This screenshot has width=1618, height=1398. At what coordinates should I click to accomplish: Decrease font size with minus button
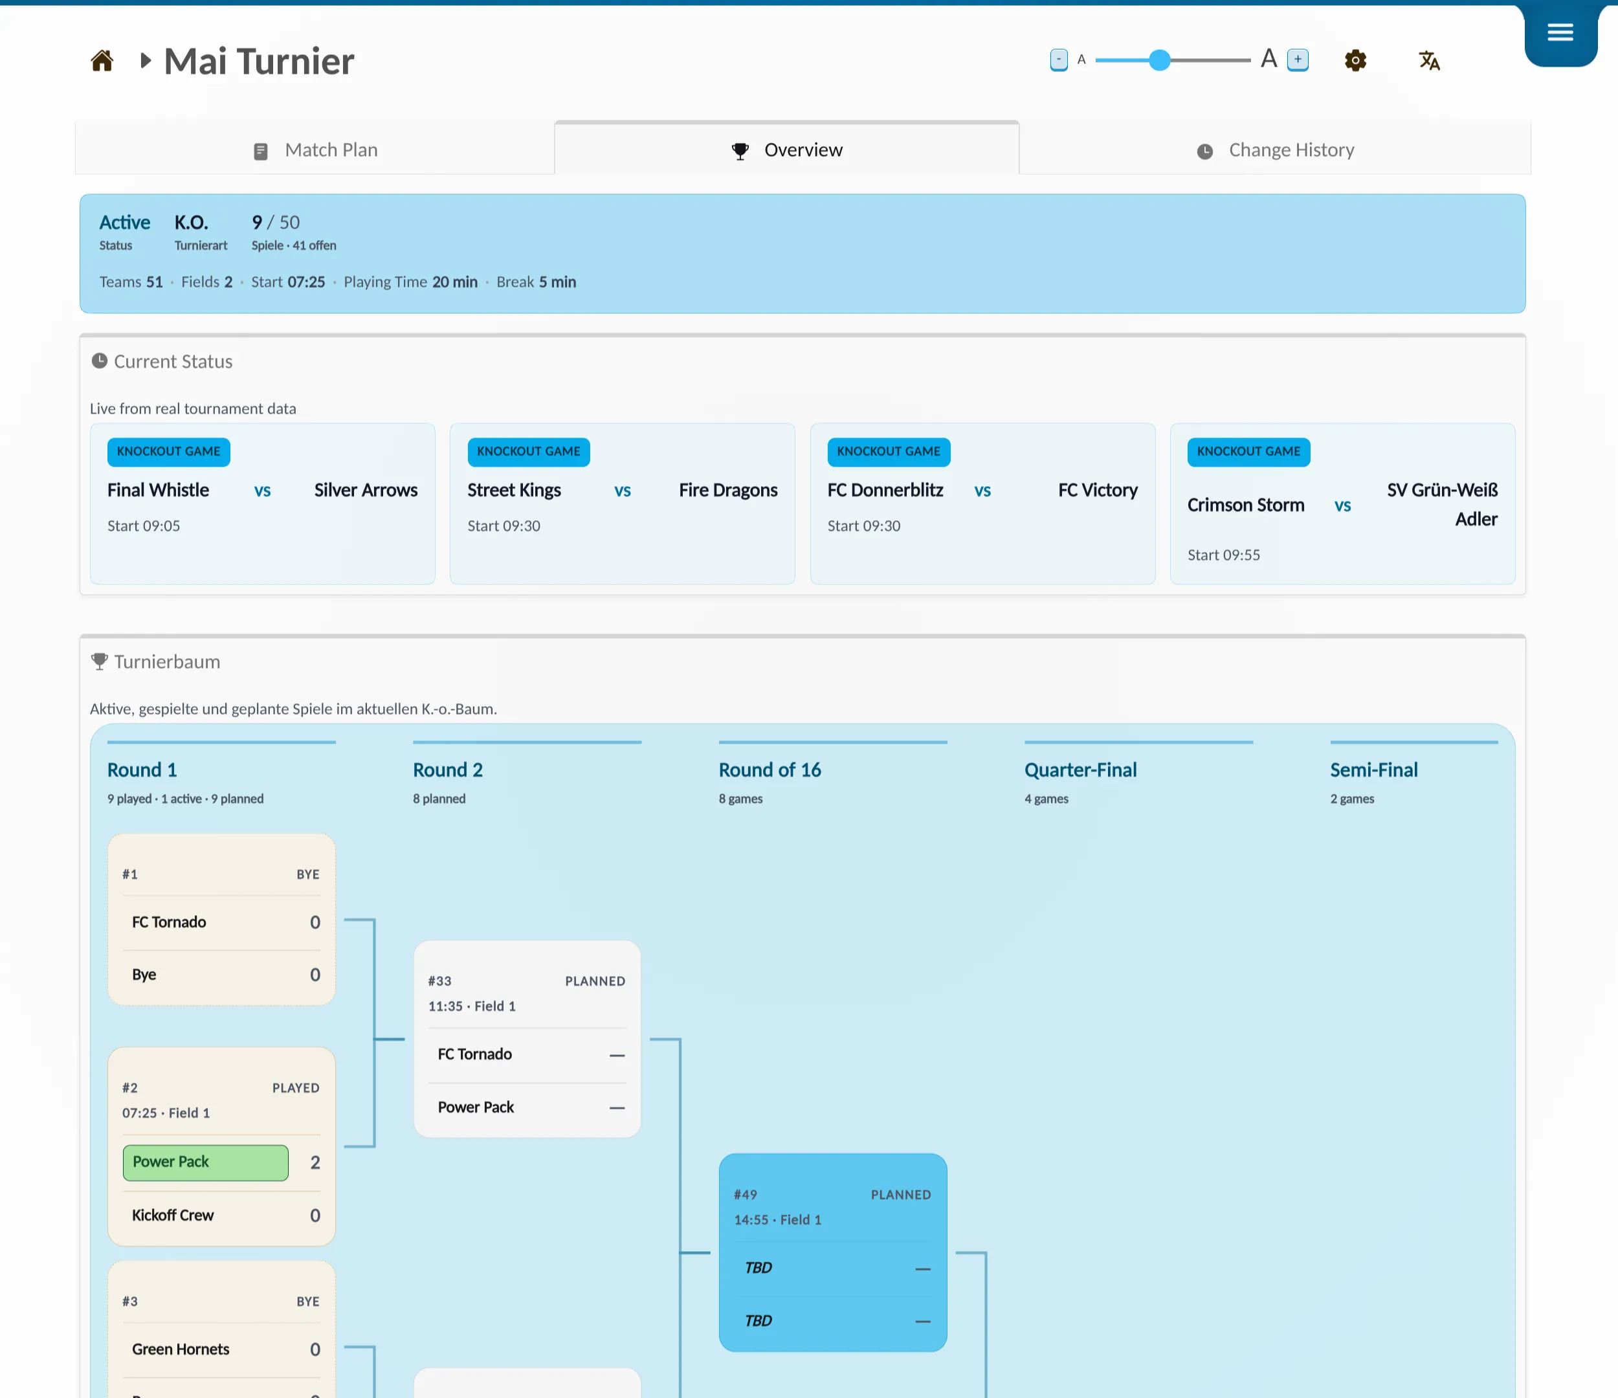tap(1059, 60)
